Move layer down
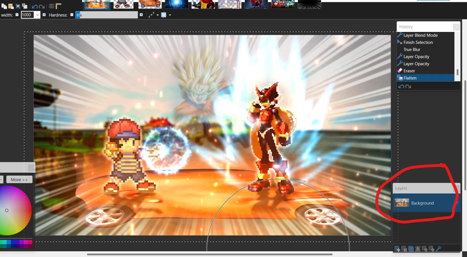This screenshot has width=467, height=257. click(432, 249)
